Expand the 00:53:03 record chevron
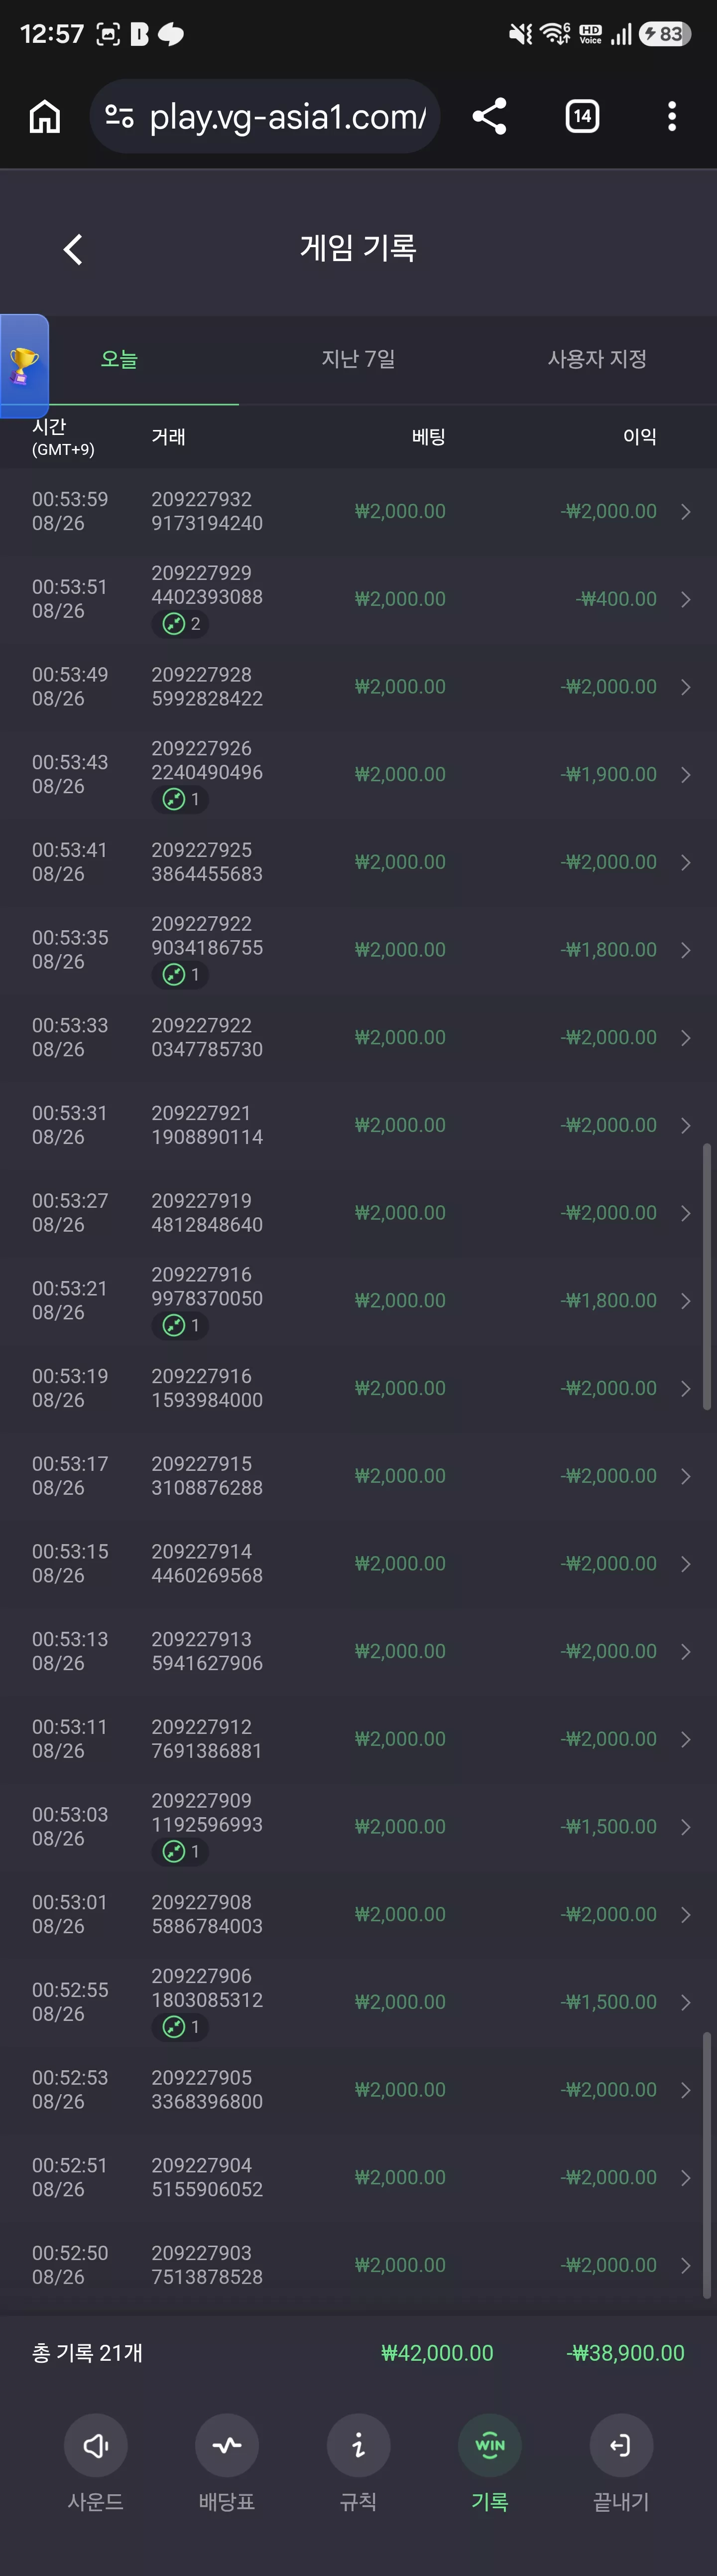Screen dimensions: 717x2576 click(686, 1827)
